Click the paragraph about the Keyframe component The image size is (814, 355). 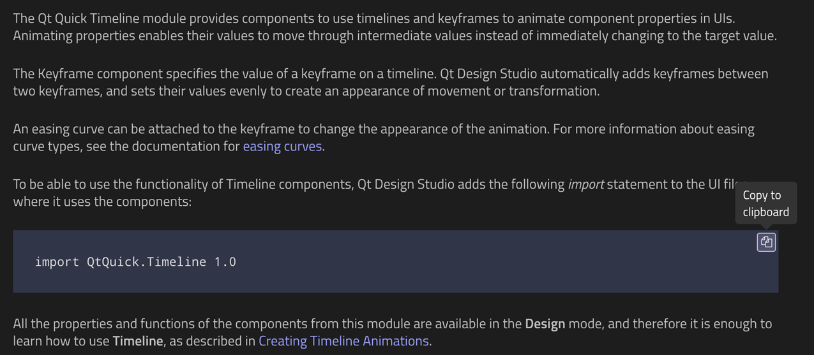tap(391, 82)
